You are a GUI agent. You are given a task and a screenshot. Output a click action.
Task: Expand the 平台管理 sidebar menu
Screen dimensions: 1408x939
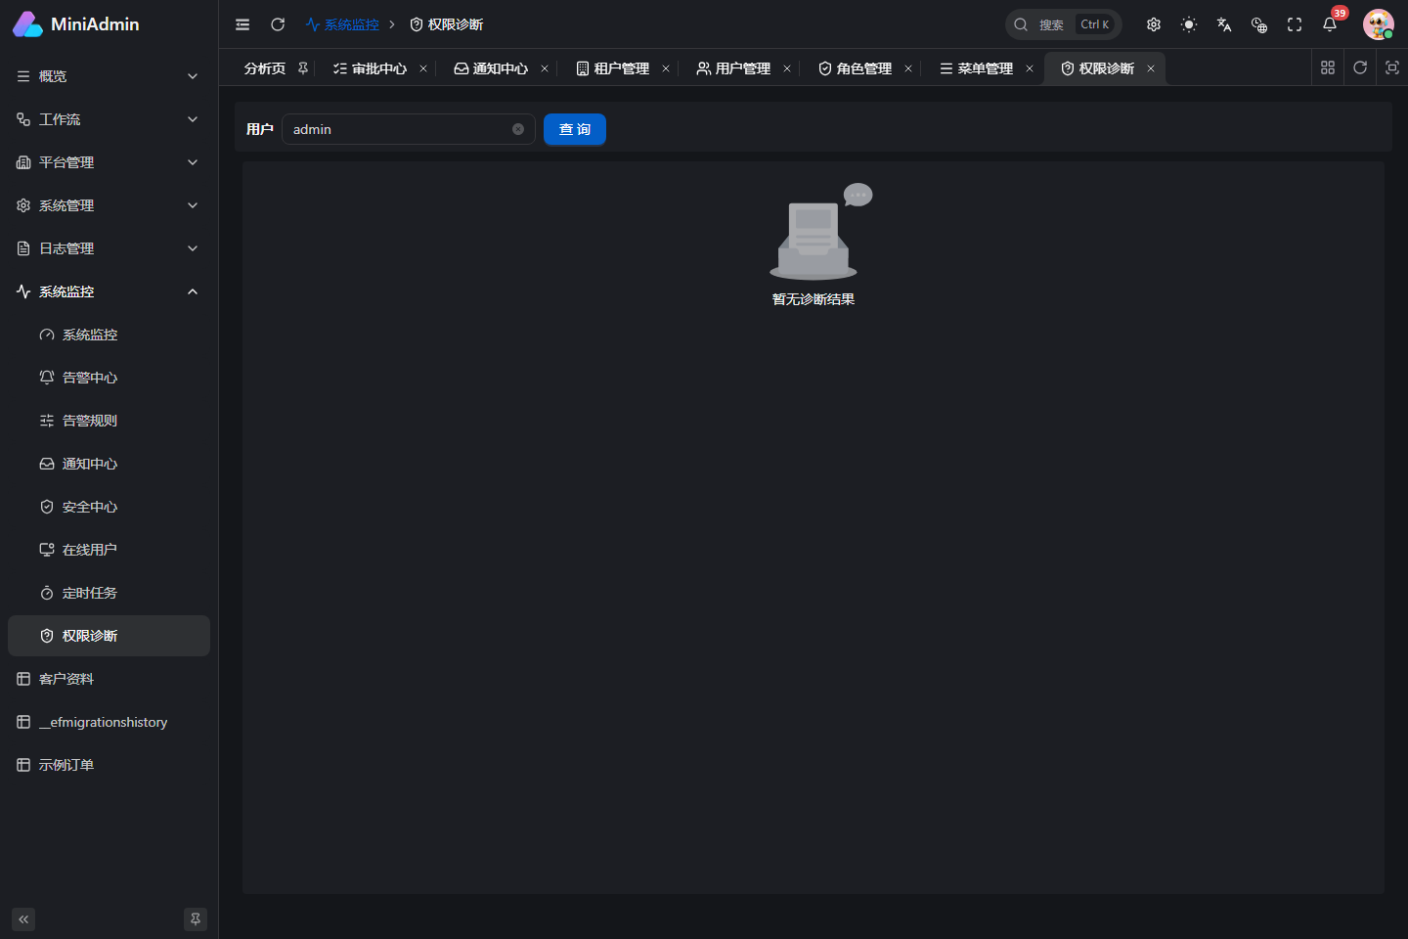pyautogui.click(x=109, y=162)
